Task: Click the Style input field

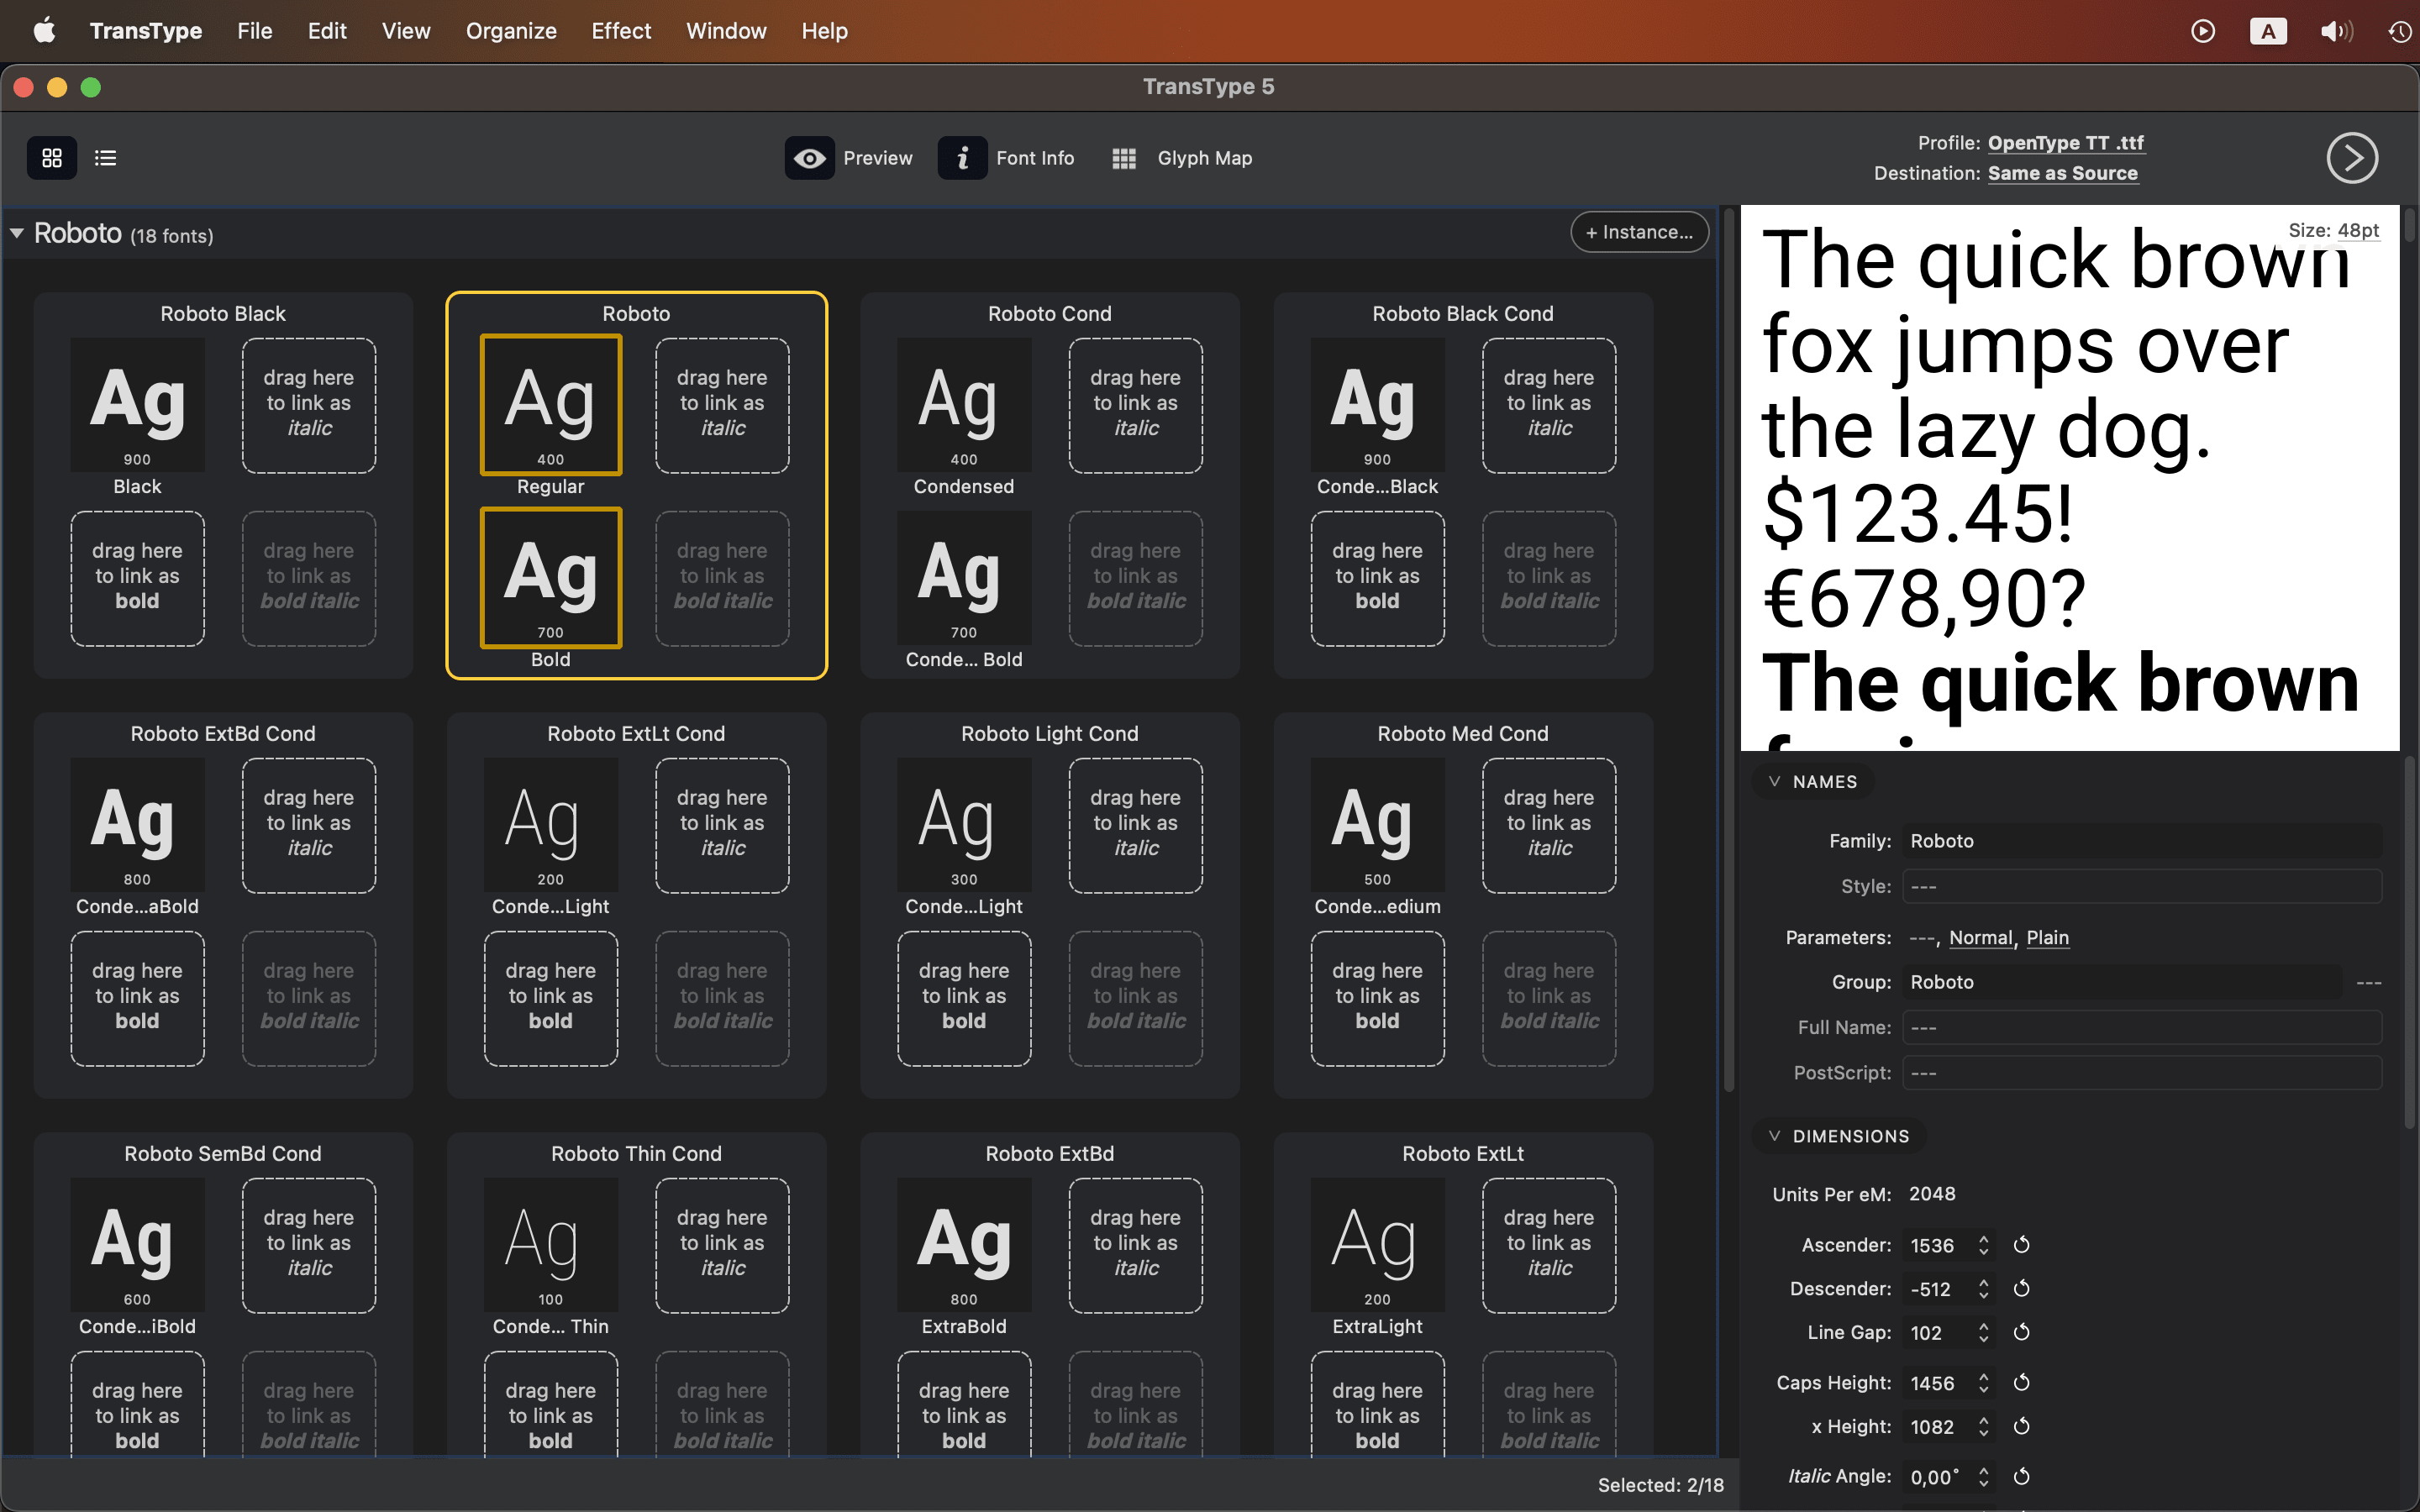Action: 2141,887
